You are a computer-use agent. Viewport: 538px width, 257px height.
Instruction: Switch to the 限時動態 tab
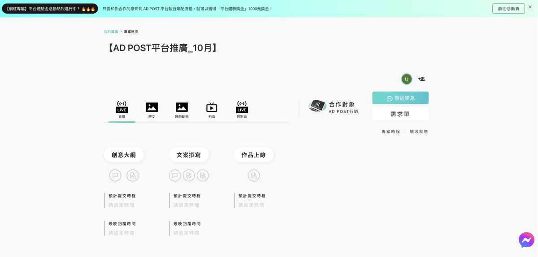[x=182, y=110]
